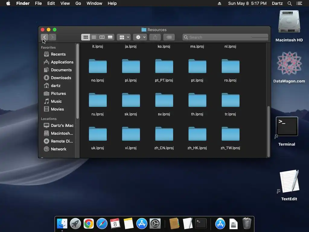Select the pl.lproj folder
The height and width of the screenshot is (232, 309).
[131, 66]
